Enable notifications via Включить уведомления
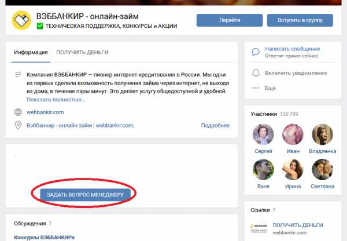347x241 pixels. point(296,73)
